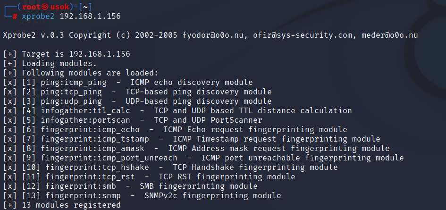Screen dimensions: 446x210
Task: Click the fingerprint:snmp module name
Action: 83,195
